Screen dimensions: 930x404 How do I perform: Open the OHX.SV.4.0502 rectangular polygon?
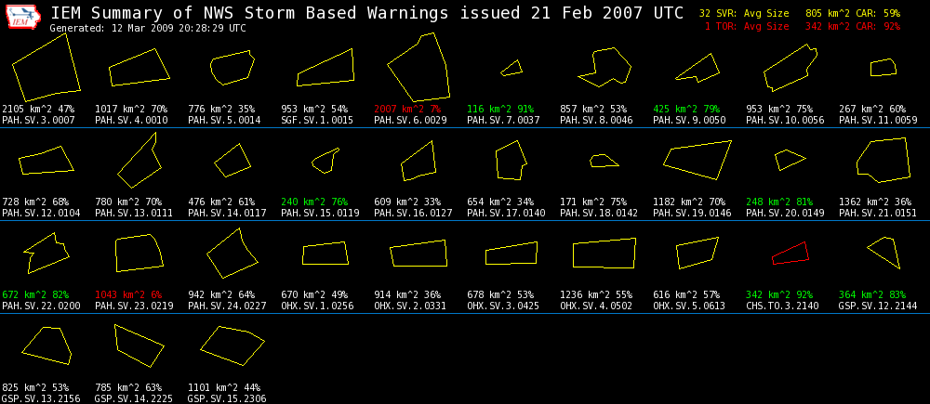[x=604, y=254]
